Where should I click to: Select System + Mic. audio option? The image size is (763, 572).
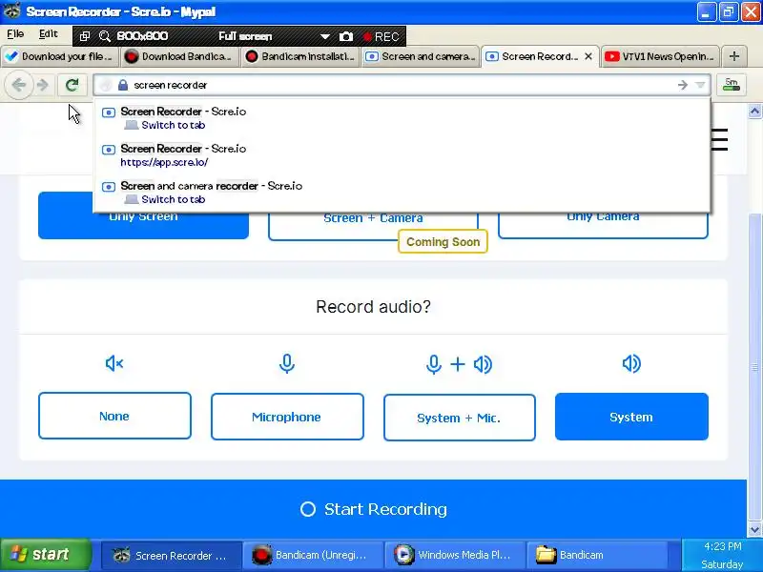click(460, 418)
